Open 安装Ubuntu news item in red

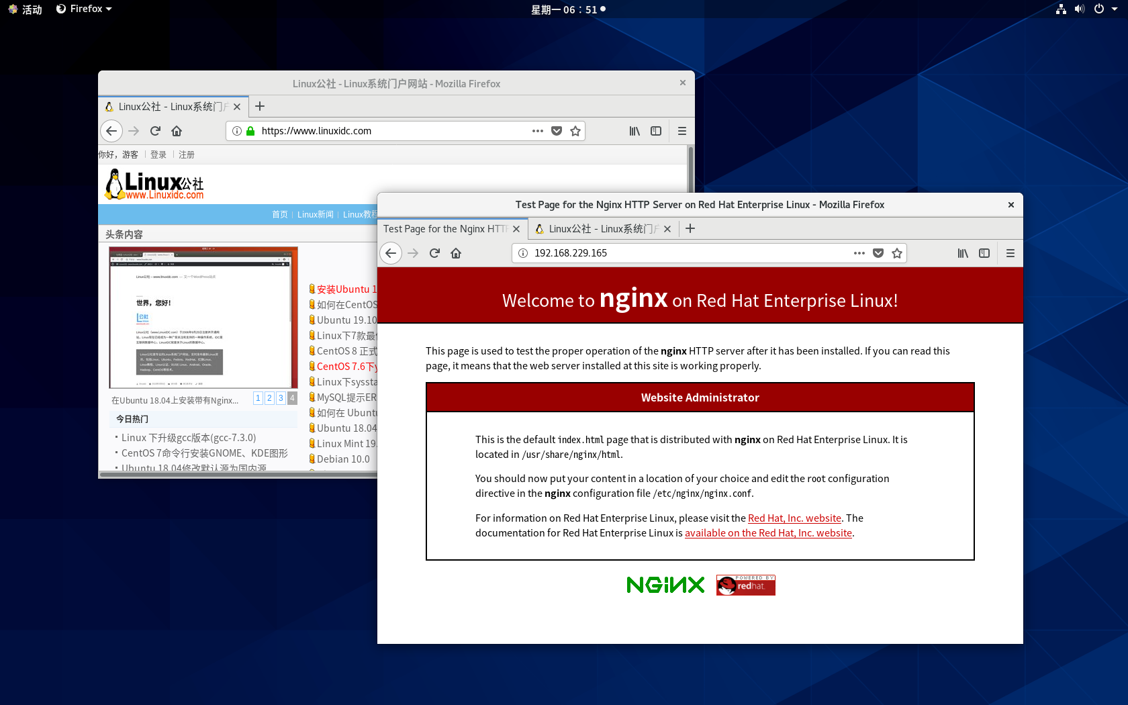346,289
